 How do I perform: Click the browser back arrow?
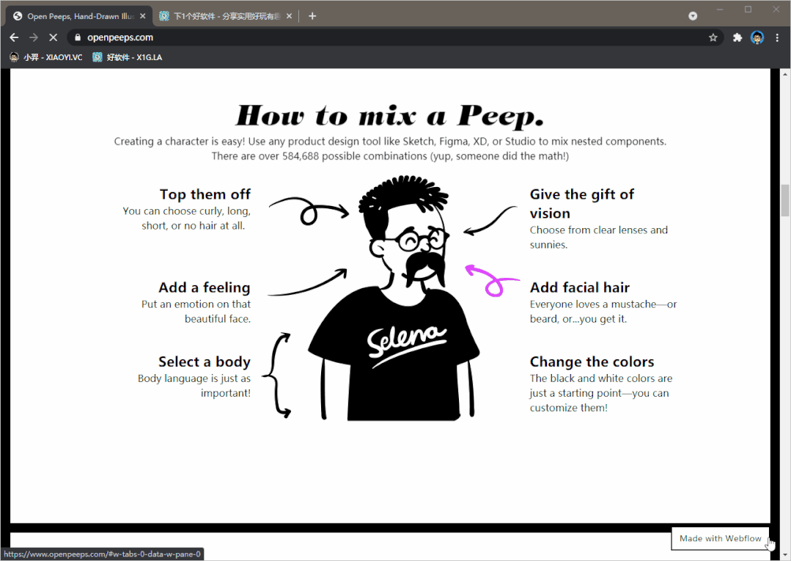(x=14, y=37)
